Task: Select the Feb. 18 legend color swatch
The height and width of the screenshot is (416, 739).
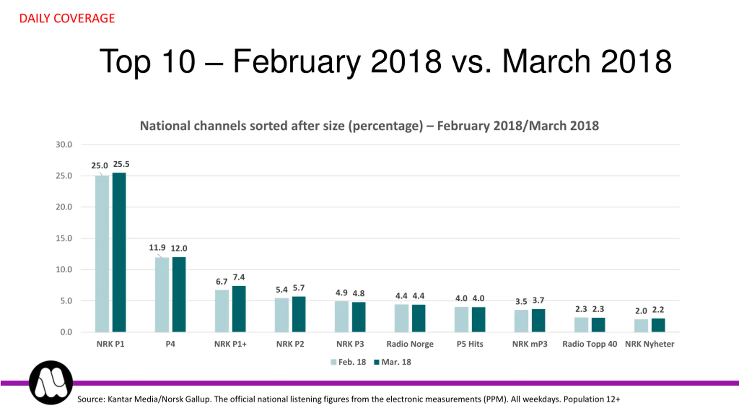Action: pyautogui.click(x=333, y=362)
